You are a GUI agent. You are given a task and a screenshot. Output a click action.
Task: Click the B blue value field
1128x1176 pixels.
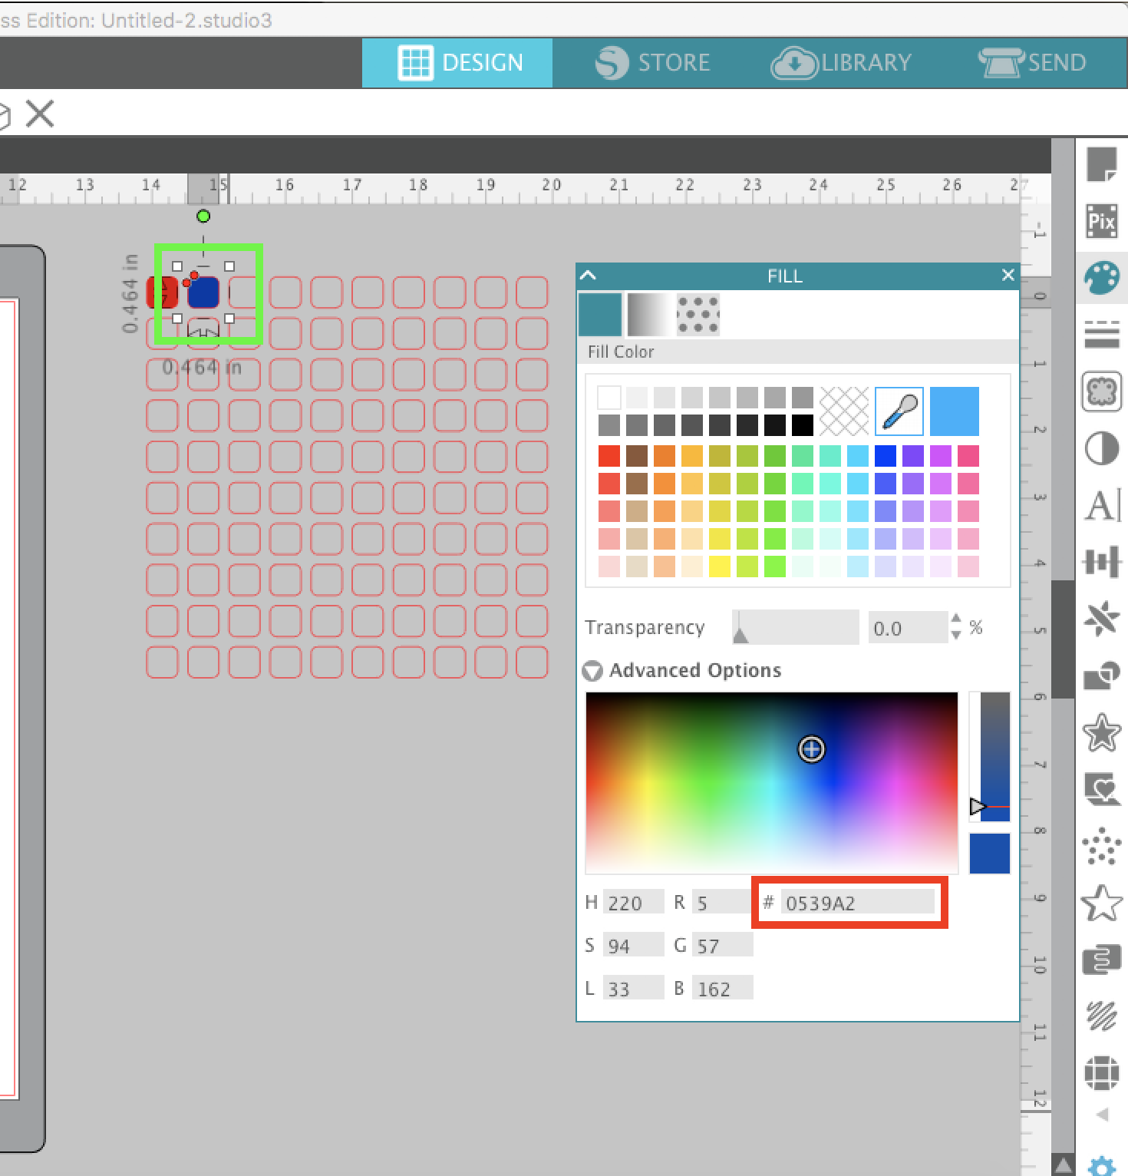point(722,989)
